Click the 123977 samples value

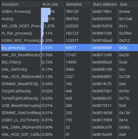point(72,40)
